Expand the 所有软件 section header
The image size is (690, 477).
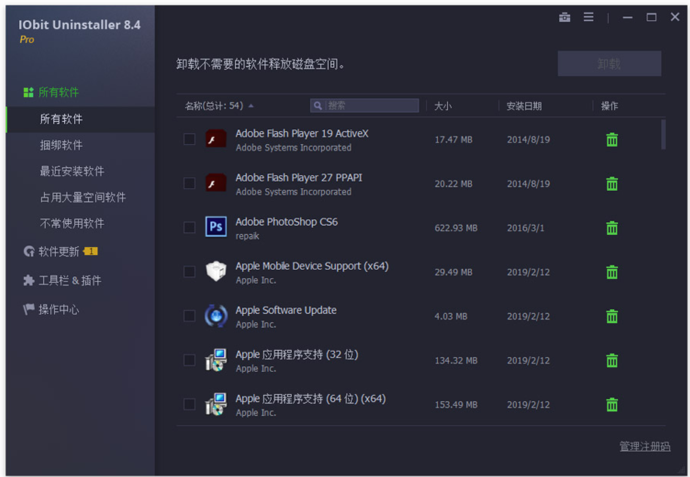tap(52, 92)
